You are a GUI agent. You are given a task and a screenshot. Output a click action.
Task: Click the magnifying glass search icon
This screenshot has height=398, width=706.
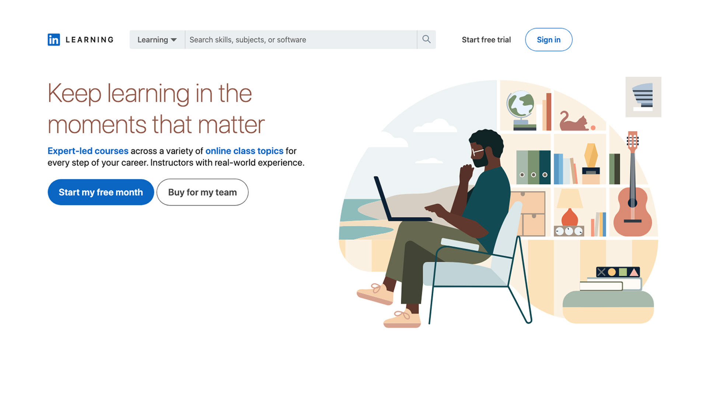[x=426, y=39]
